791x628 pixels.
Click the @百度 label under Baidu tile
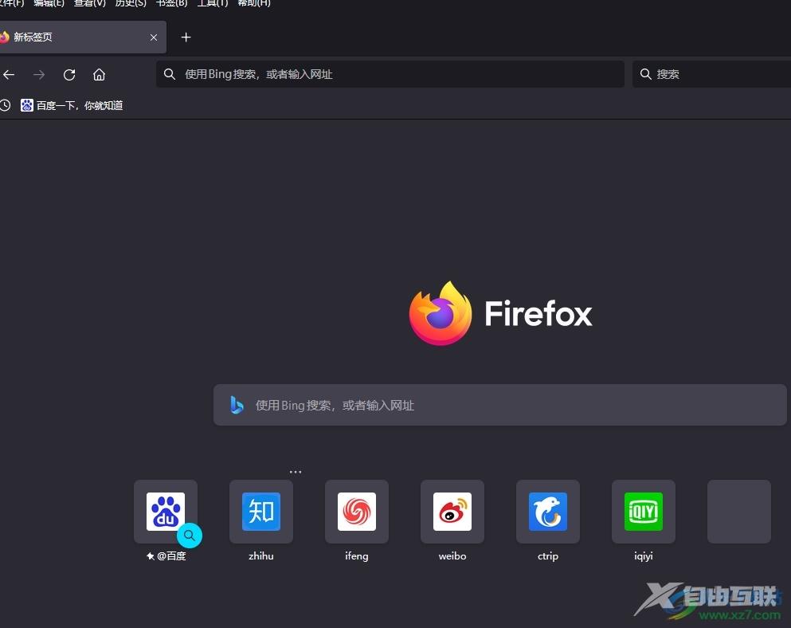171,555
